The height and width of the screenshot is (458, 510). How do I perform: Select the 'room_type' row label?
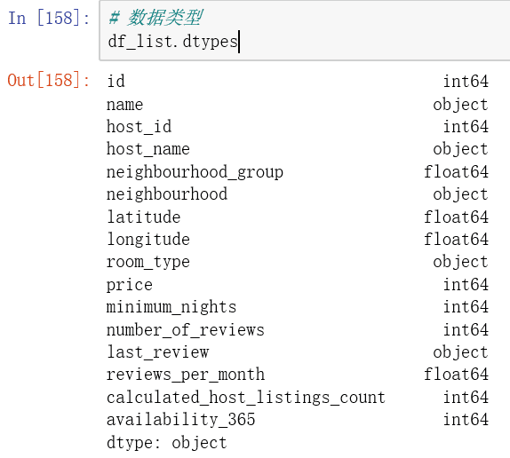(x=148, y=262)
